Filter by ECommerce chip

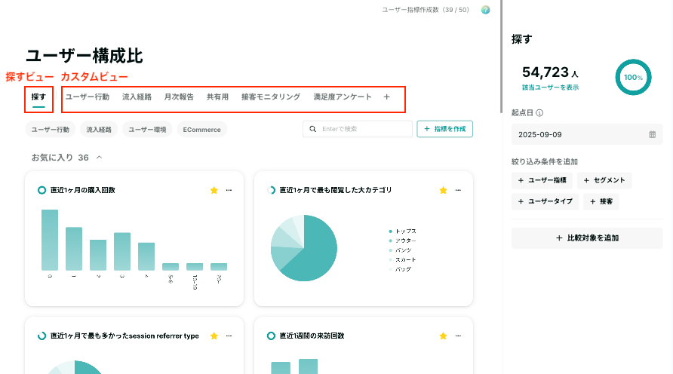(201, 130)
